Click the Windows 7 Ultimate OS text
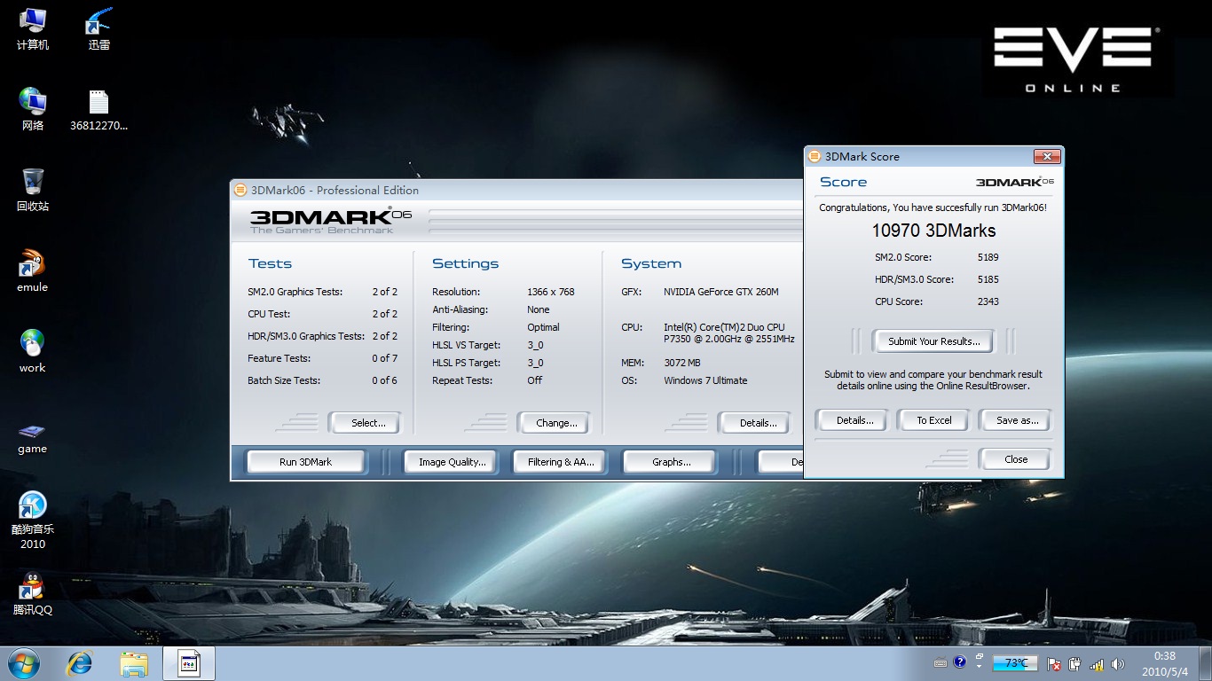 click(705, 380)
